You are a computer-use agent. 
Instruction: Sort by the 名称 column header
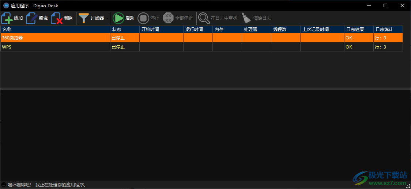[55, 29]
